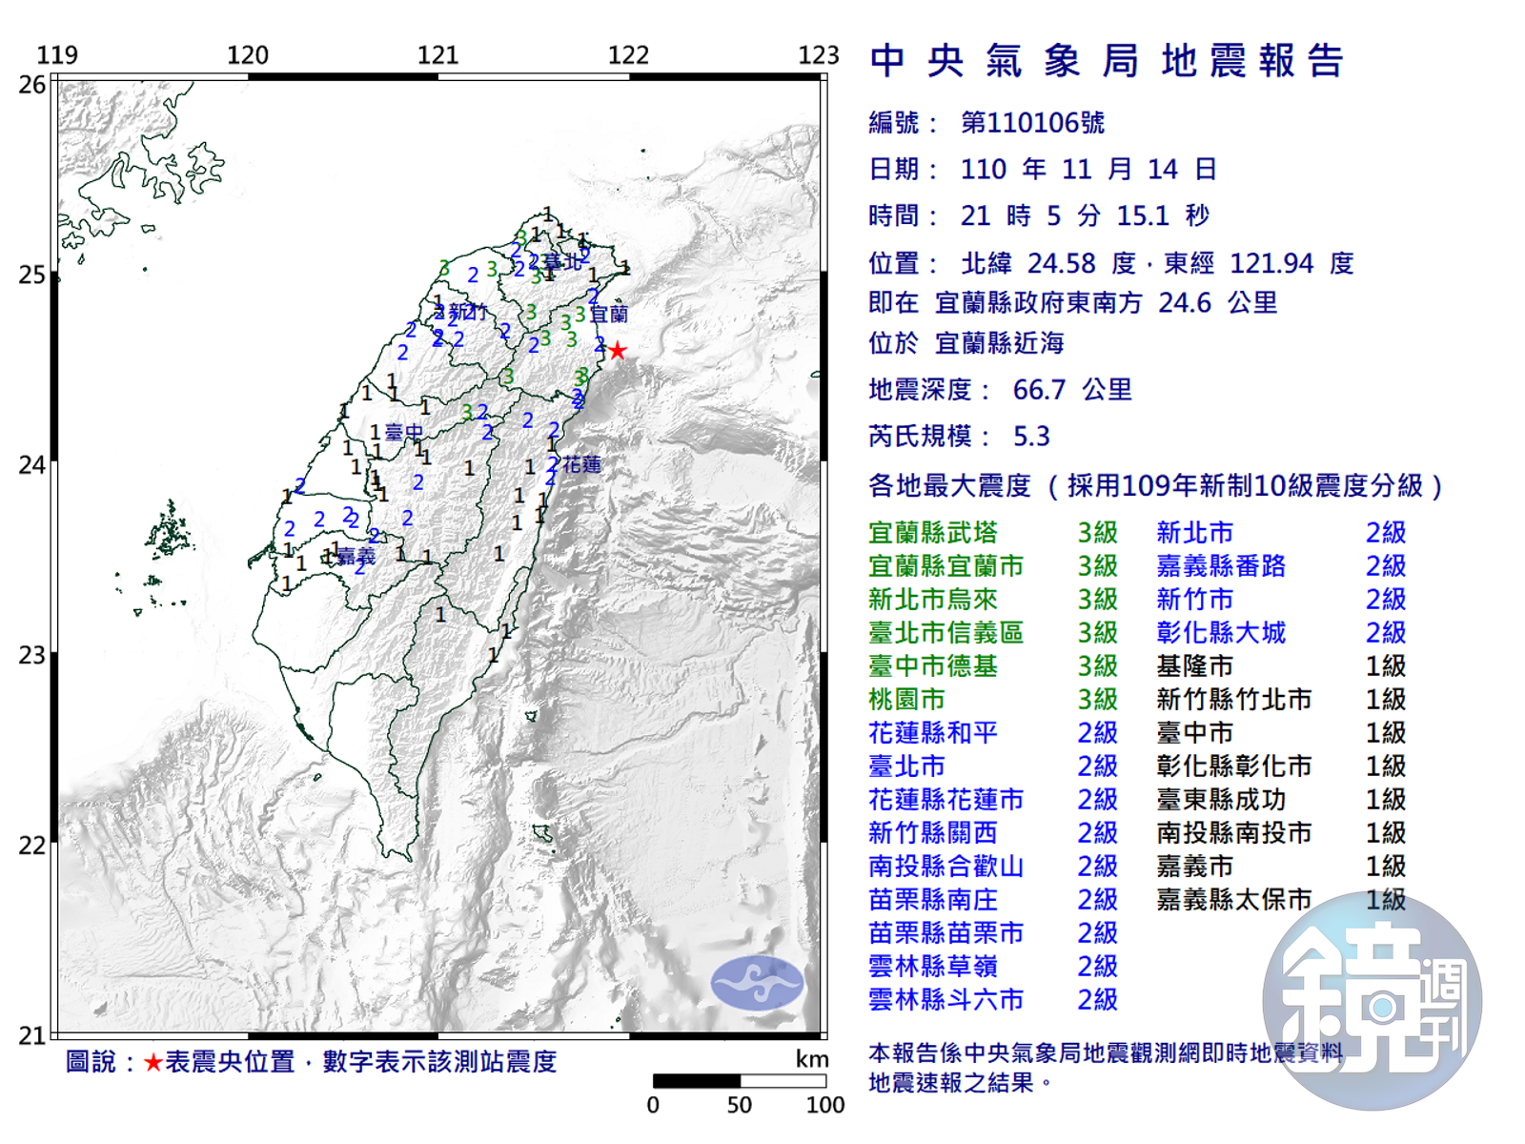Click the Mirror Weekly watermark logo

click(1372, 1002)
